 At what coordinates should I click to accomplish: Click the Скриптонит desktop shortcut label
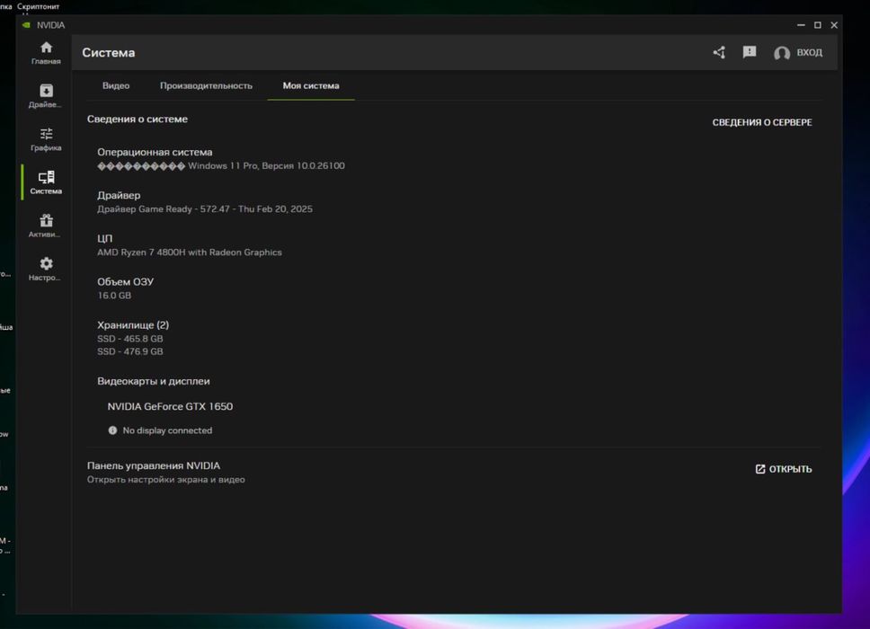[39, 6]
